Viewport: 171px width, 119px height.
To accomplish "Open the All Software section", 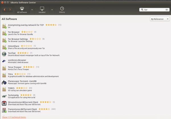I will tap(22, 10).
